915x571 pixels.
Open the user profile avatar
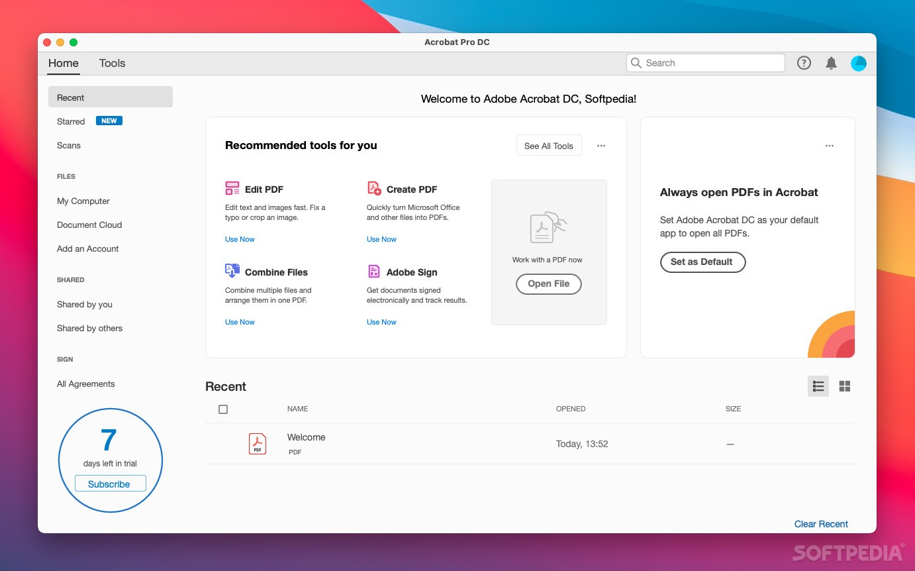[858, 63]
